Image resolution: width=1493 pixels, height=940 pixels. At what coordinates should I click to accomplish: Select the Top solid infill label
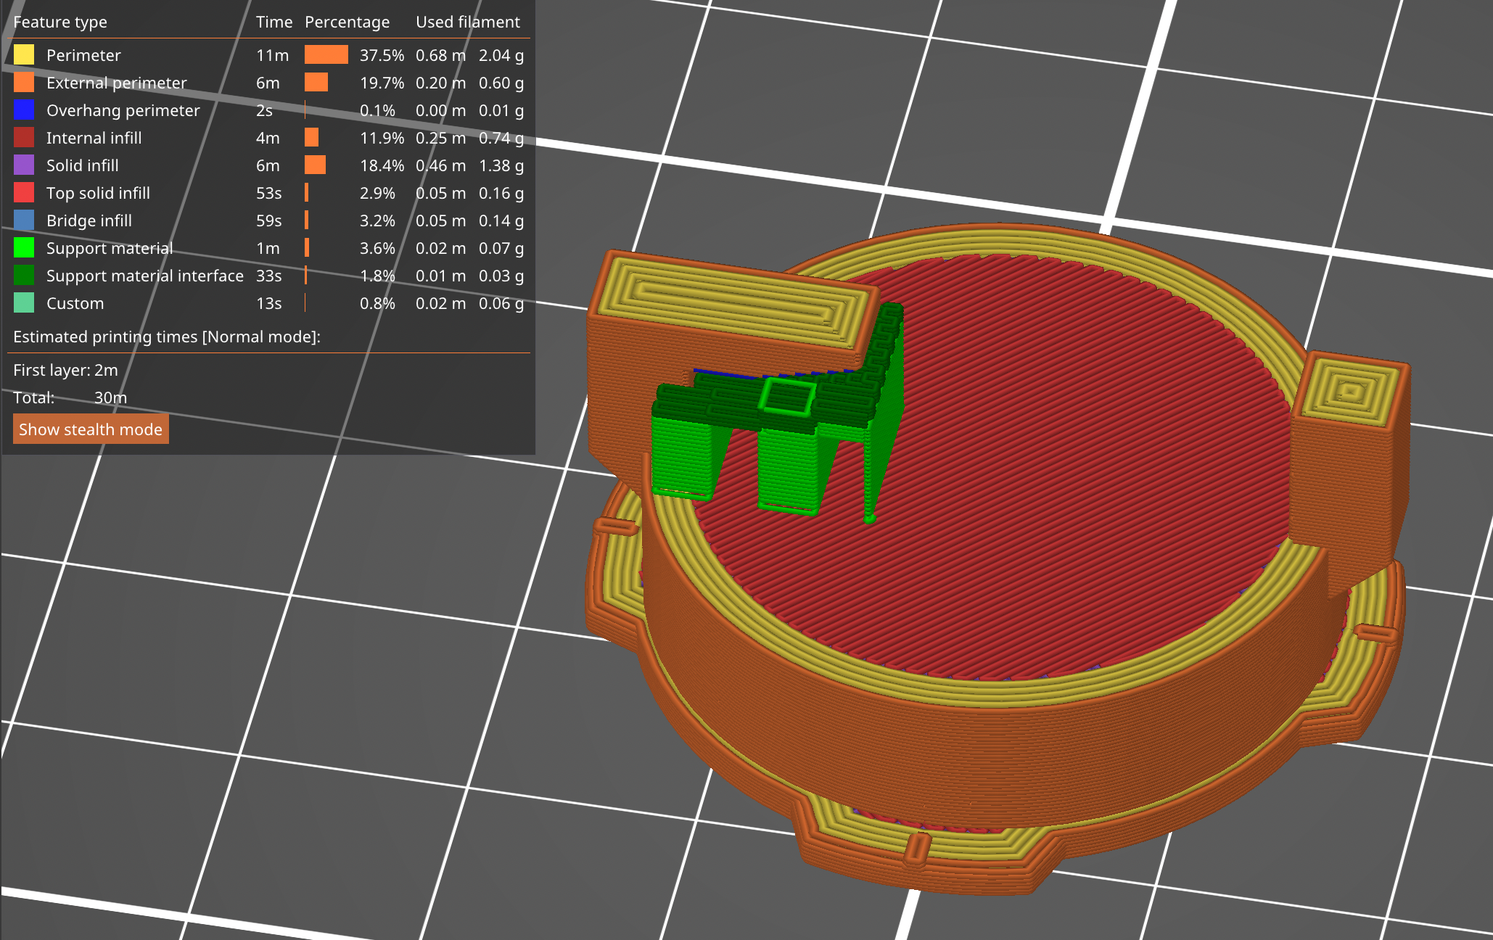[99, 193]
